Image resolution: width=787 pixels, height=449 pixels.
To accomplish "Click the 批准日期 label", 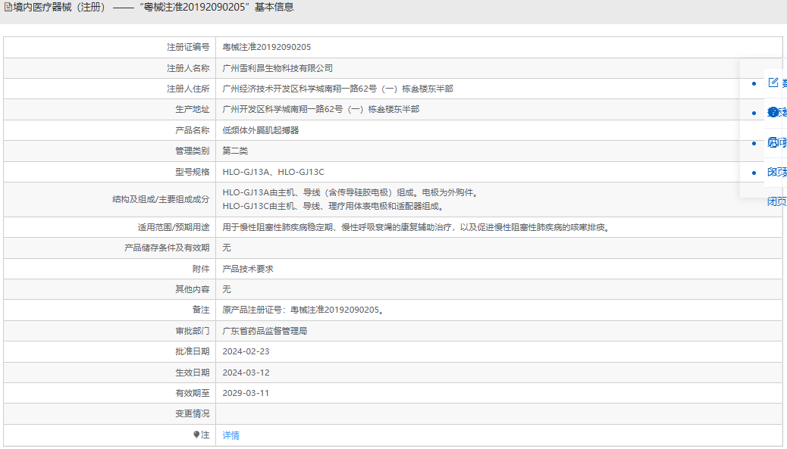I will click(193, 352).
